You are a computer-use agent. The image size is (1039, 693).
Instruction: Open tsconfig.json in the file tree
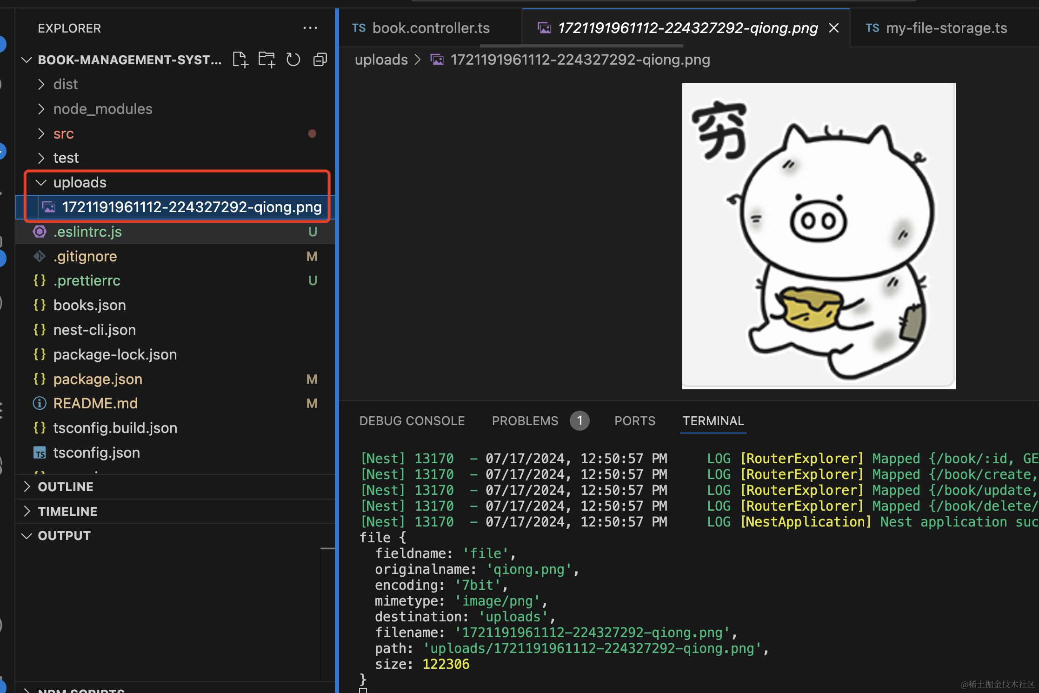click(x=96, y=453)
